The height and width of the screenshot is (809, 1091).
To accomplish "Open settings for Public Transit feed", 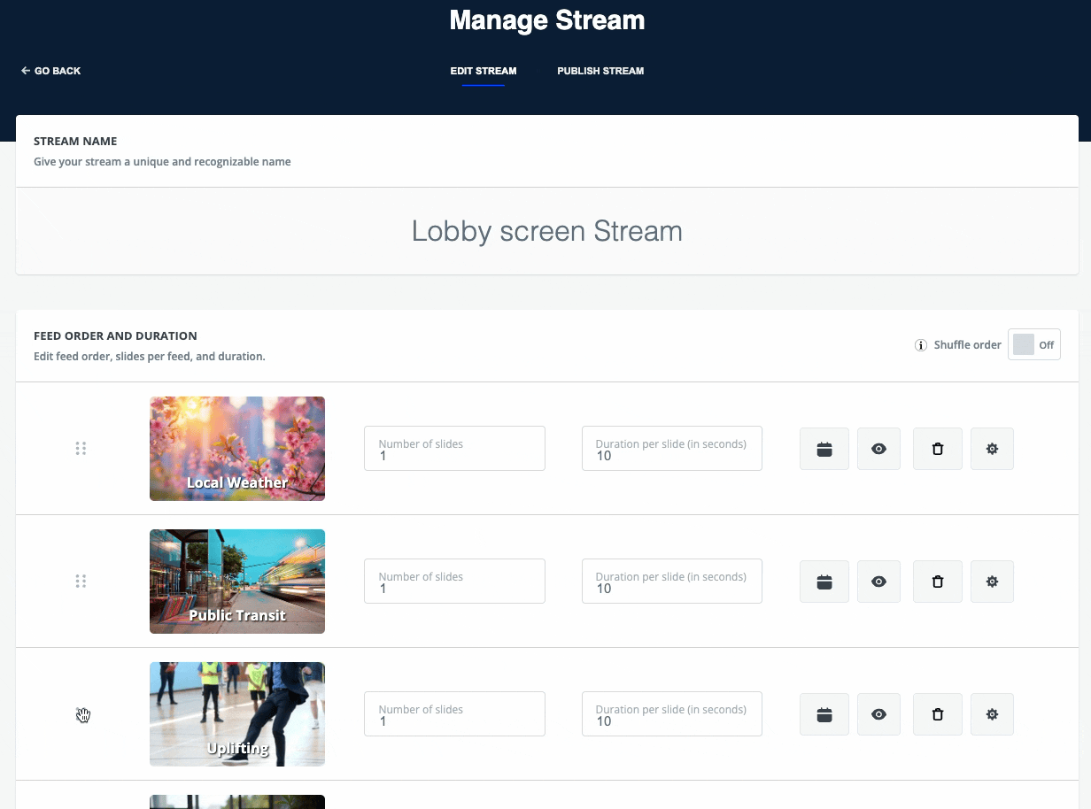I will coord(993,582).
